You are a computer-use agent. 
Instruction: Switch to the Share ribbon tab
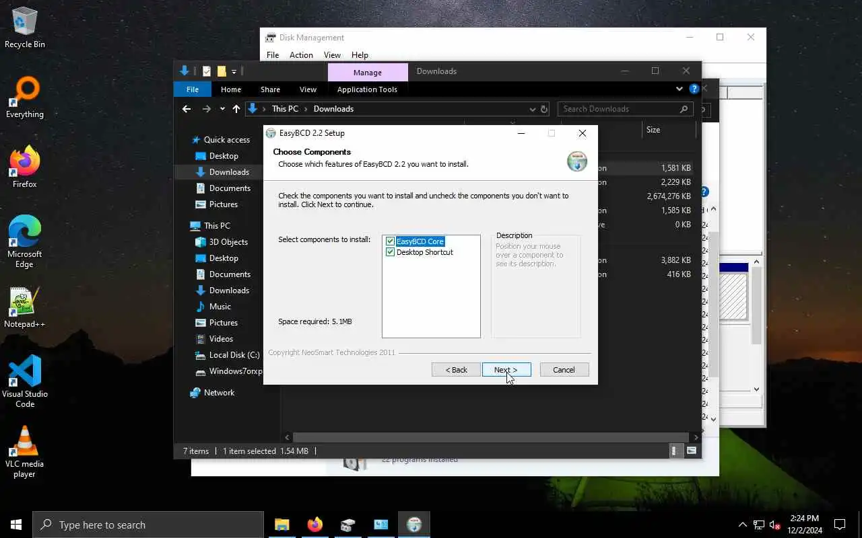[x=270, y=89]
